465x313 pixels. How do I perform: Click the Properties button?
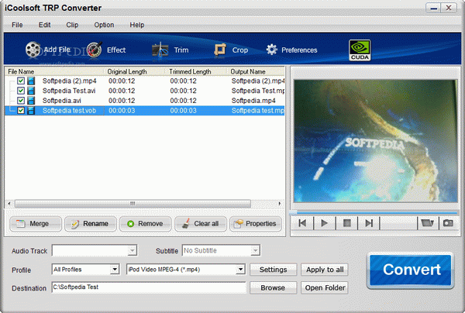pos(255,224)
